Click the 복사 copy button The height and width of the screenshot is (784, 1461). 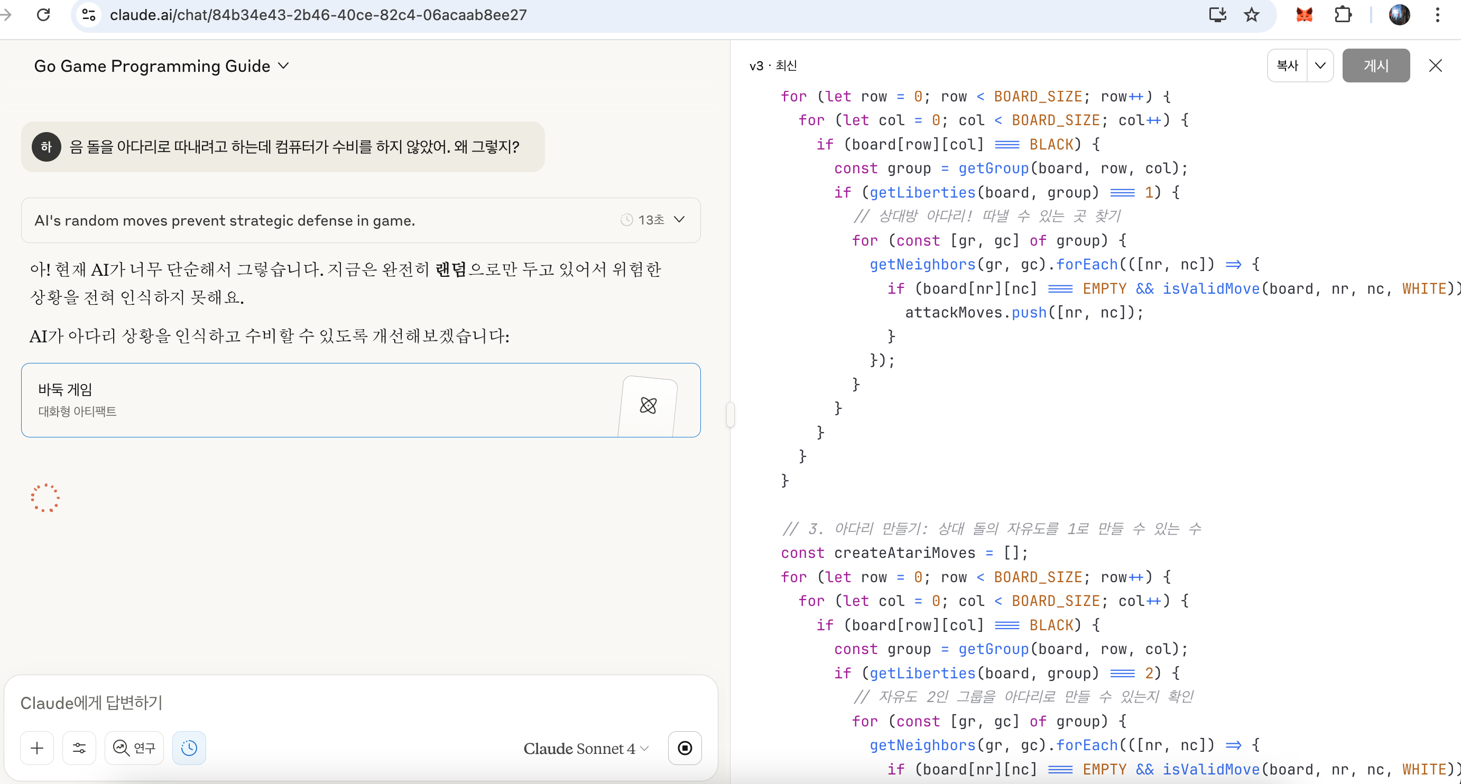pyautogui.click(x=1287, y=66)
